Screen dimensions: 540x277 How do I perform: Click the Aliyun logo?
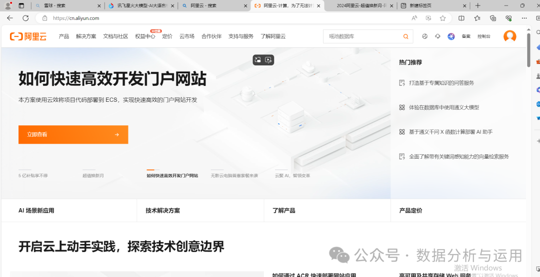click(28, 36)
